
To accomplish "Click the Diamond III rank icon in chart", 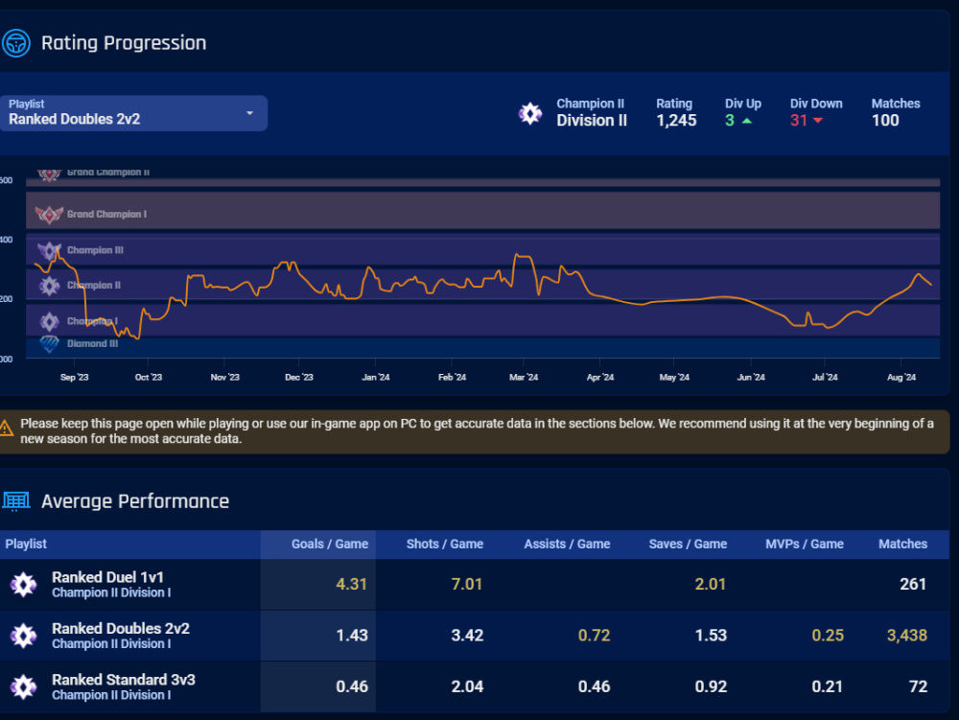I will [49, 344].
